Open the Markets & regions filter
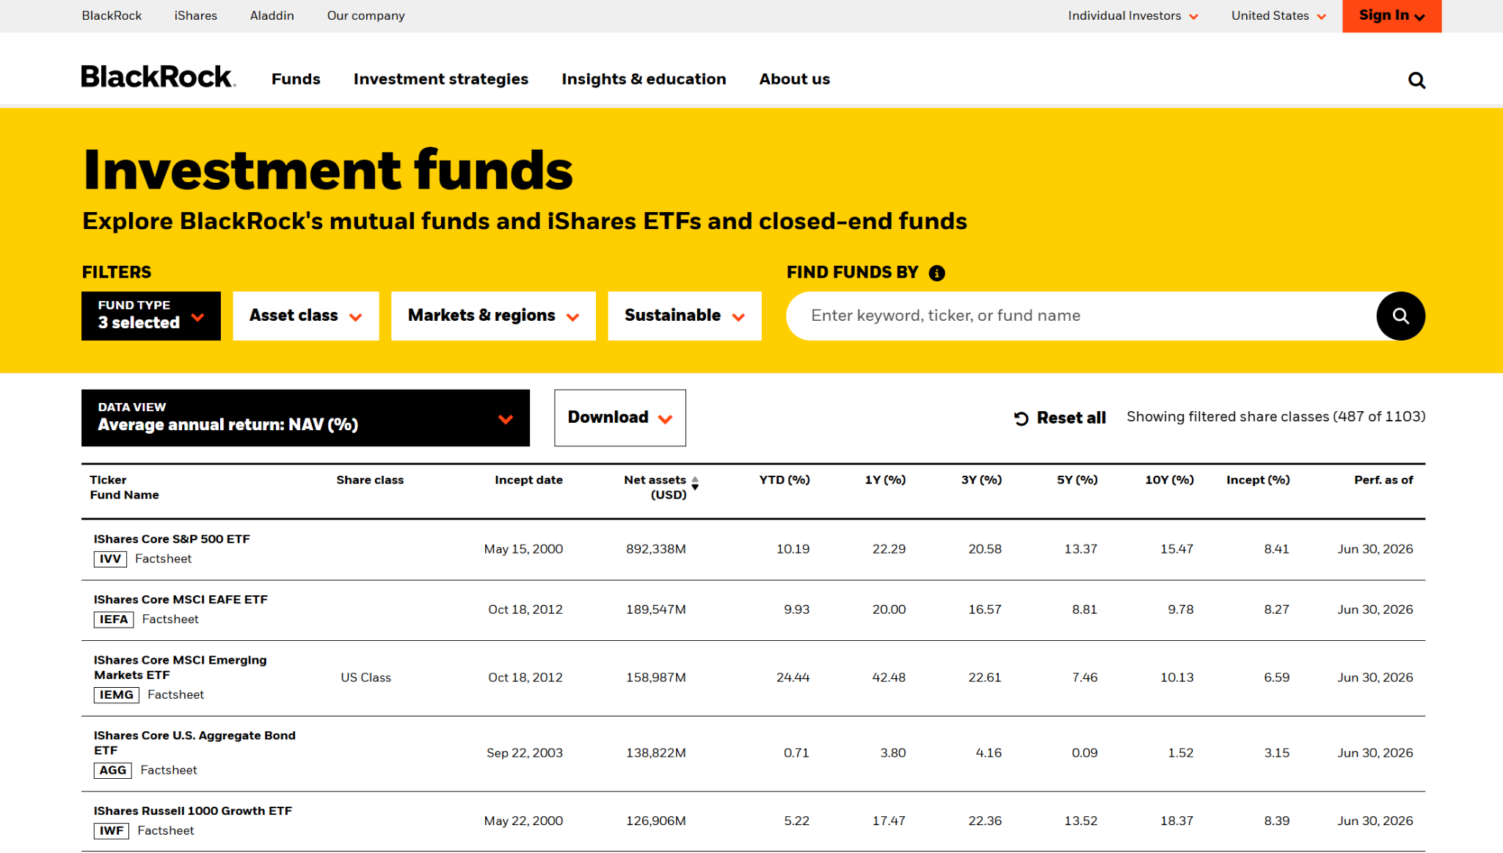 (493, 316)
